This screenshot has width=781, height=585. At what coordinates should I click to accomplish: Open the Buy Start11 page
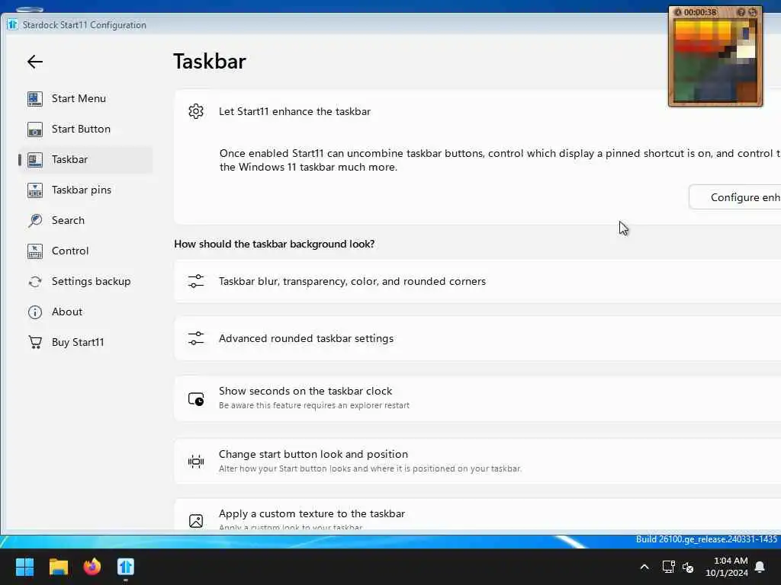click(85, 342)
